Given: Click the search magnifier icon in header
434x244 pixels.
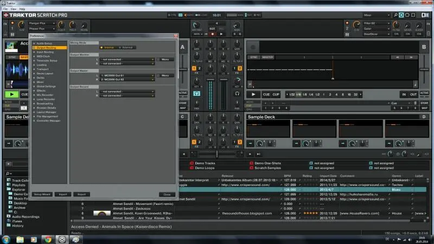Looking at the screenshot, I should pos(394,15).
